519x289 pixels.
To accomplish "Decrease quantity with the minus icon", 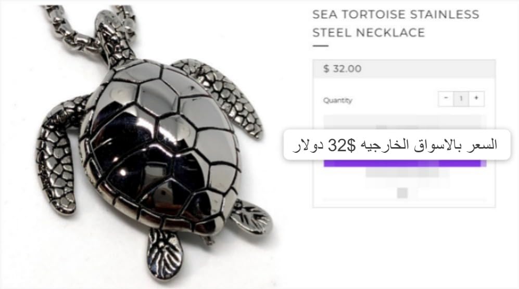I will click(x=446, y=99).
